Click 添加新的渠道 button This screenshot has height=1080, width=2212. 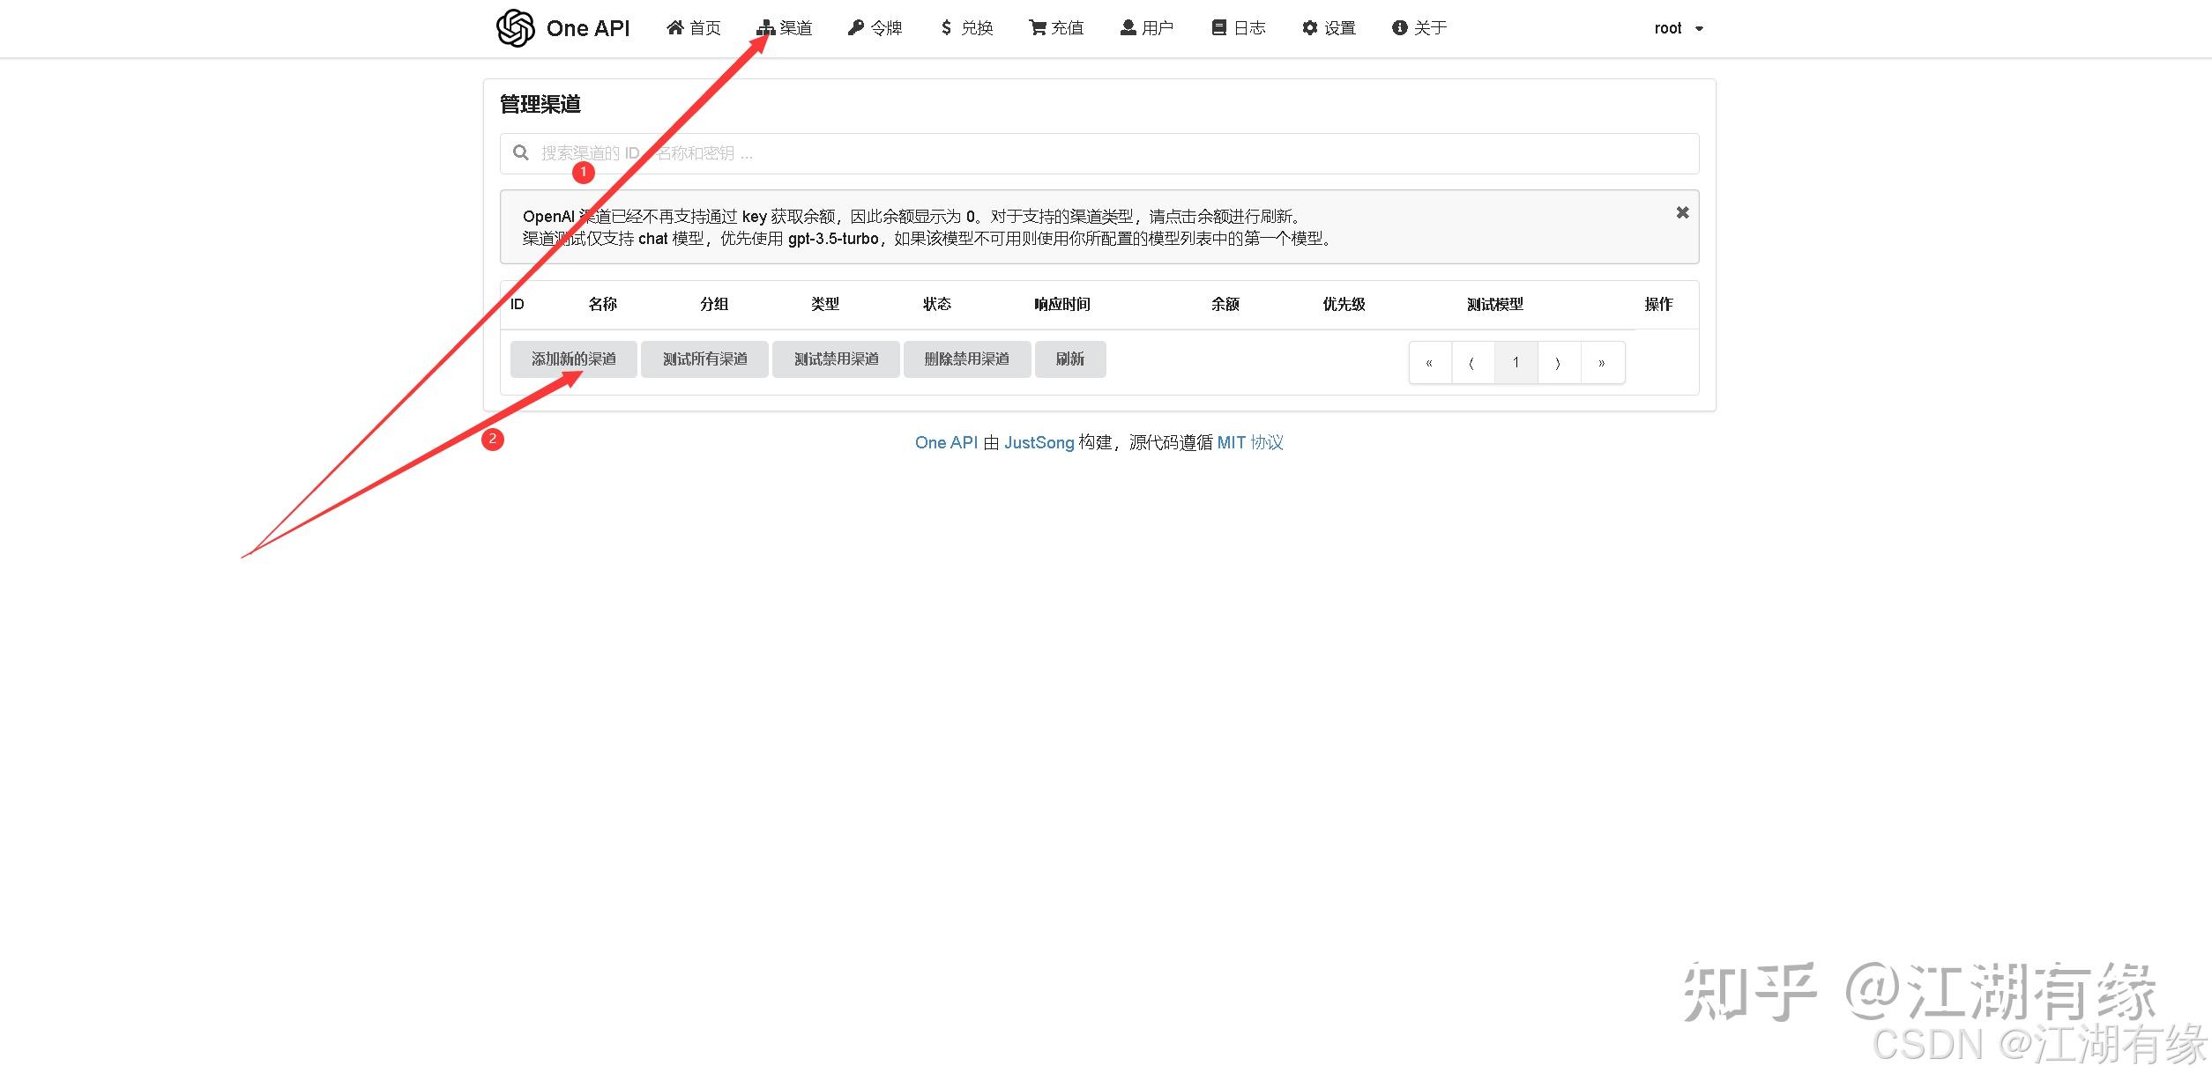point(573,359)
